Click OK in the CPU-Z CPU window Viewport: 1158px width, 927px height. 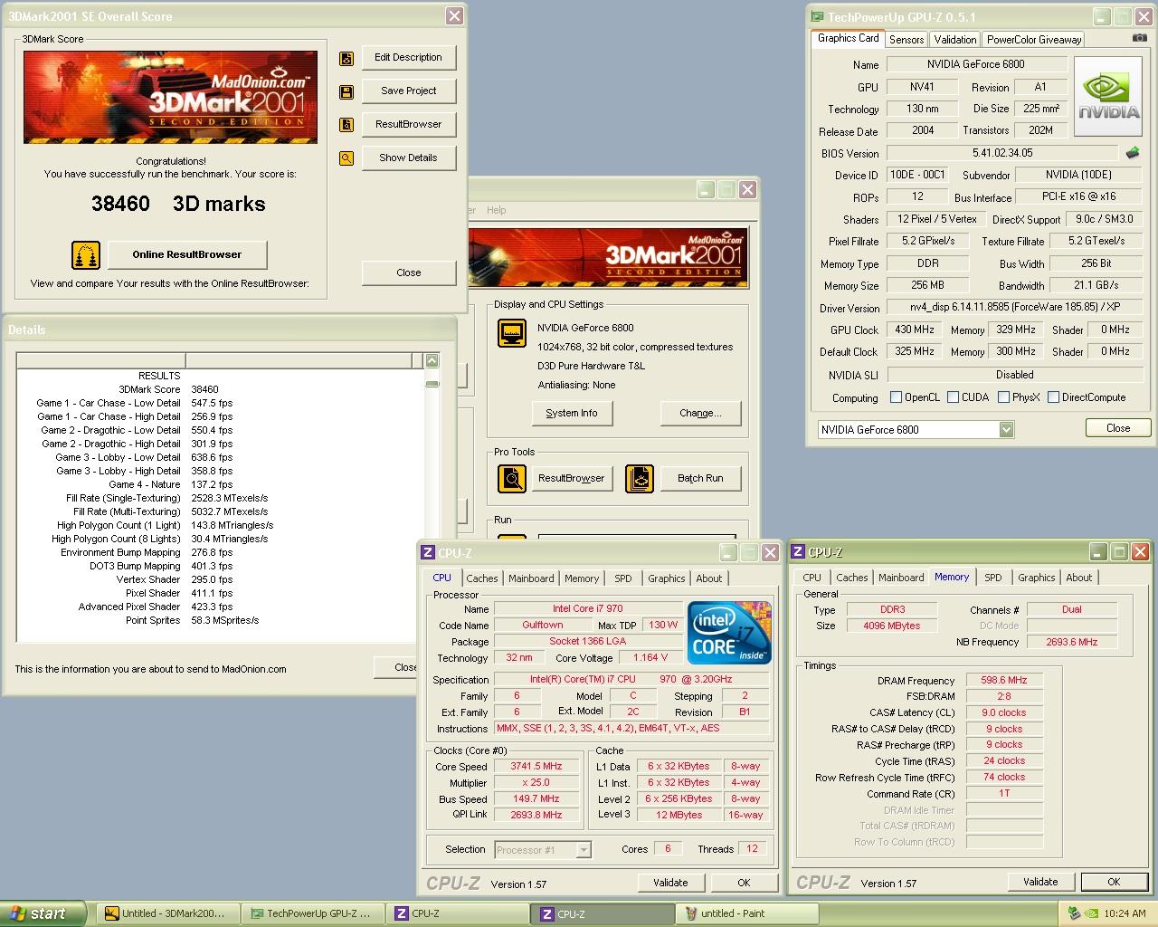(x=744, y=883)
